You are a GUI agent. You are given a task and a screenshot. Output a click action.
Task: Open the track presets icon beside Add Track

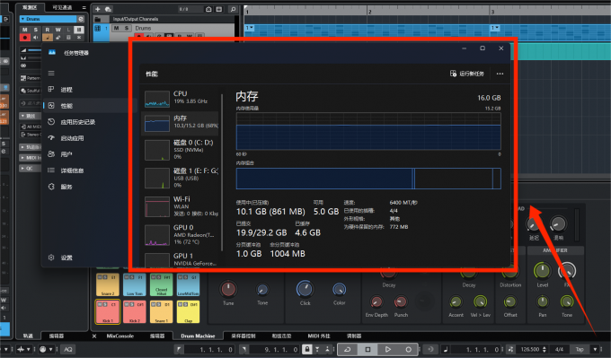click(108, 9)
